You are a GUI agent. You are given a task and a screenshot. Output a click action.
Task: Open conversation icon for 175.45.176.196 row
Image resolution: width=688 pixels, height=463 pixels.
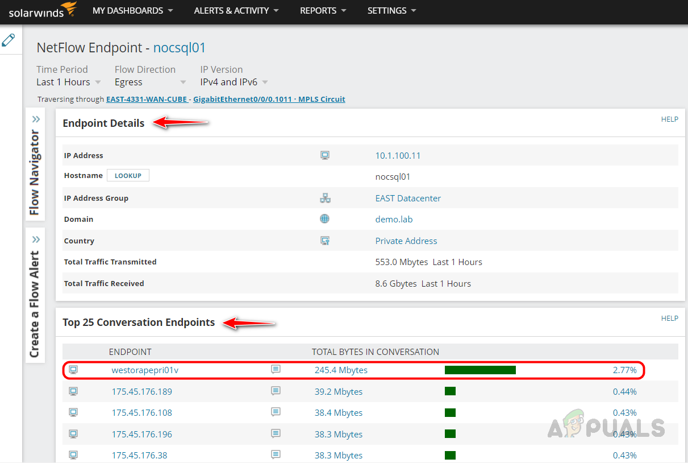click(x=276, y=434)
